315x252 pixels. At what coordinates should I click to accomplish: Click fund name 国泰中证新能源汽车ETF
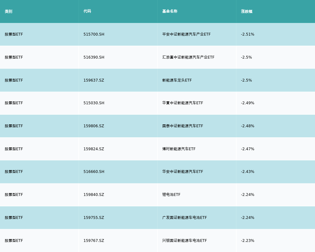coord(183,126)
